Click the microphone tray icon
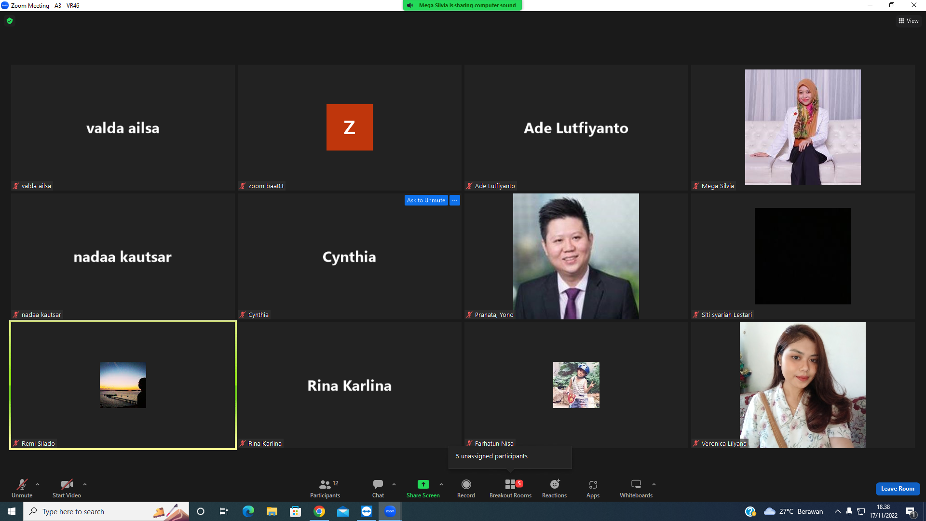Image resolution: width=926 pixels, height=521 pixels. (x=849, y=511)
